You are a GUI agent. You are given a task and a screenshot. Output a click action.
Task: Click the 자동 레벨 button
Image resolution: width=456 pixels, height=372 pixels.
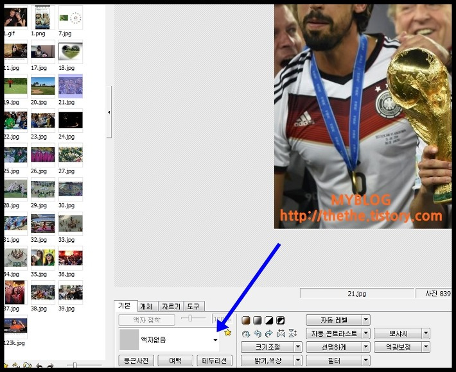pos(334,320)
